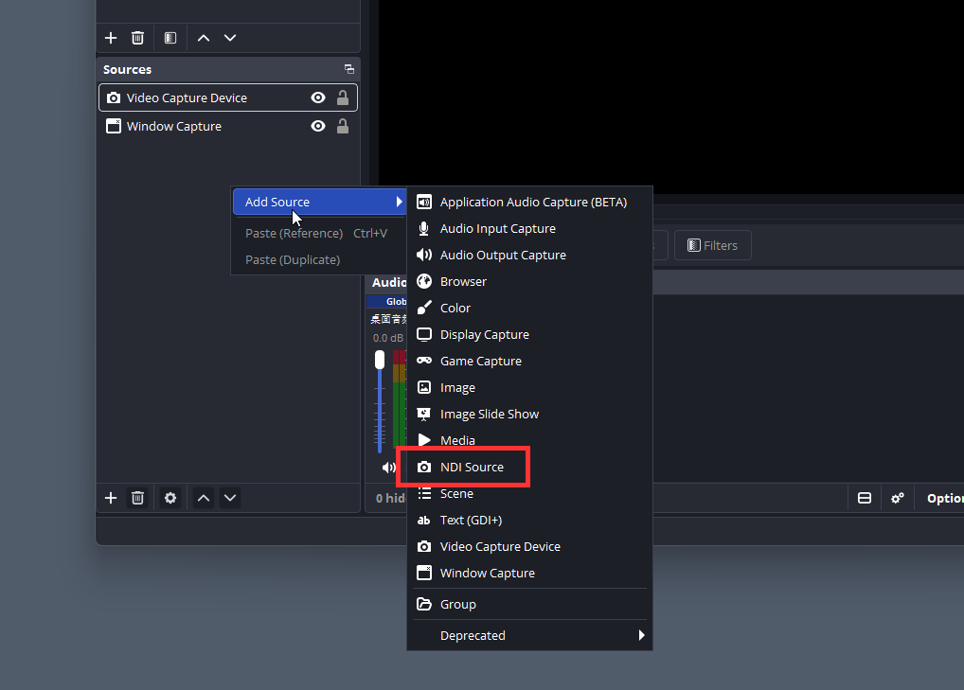Move source down with arrow icon
The image size is (964, 690).
coord(230,498)
